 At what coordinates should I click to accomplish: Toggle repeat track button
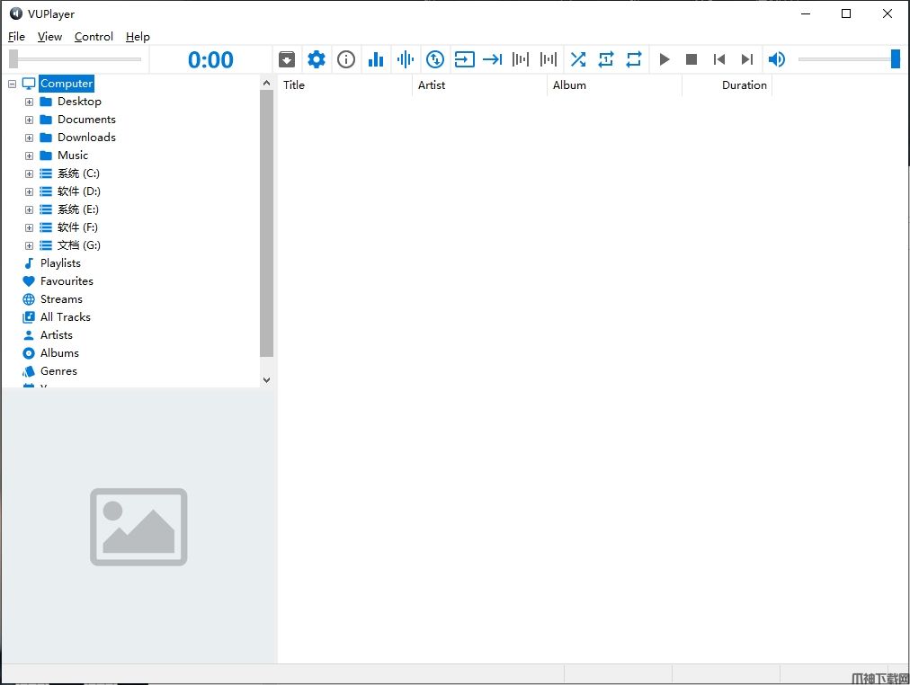[x=606, y=59]
